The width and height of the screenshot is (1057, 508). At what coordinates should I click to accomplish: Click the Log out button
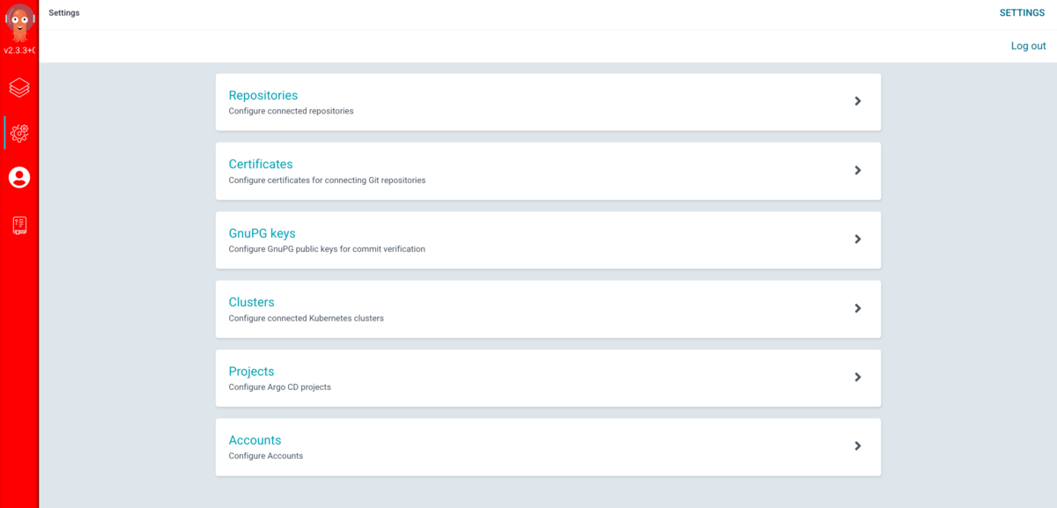tap(1028, 46)
